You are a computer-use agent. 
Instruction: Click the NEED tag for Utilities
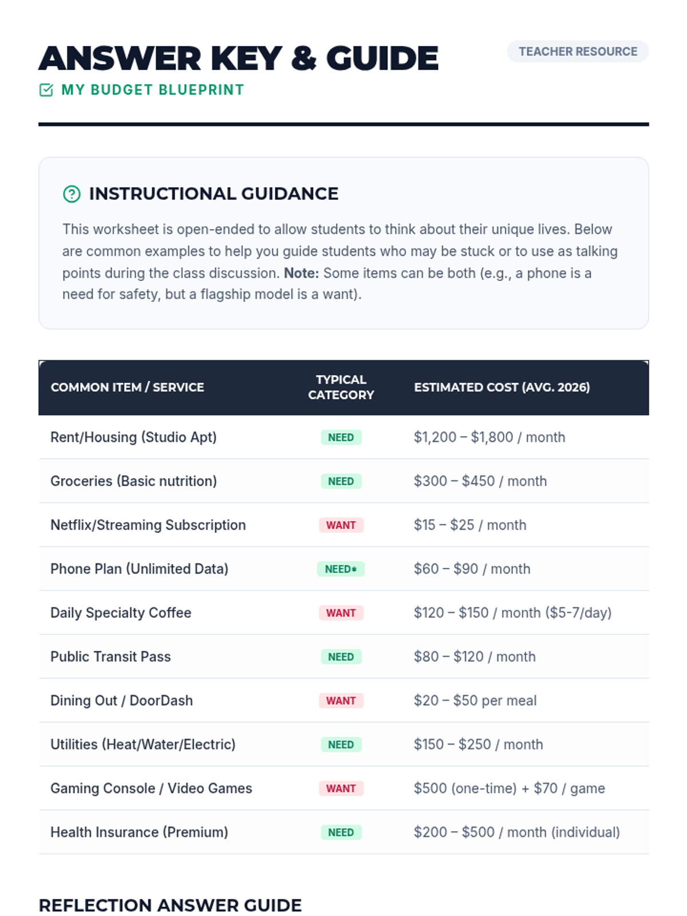tap(341, 745)
